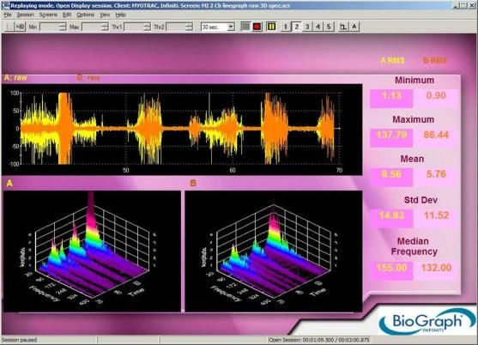Screen dimensions: 478x345
Task: Open the Session menu
Action: point(25,15)
